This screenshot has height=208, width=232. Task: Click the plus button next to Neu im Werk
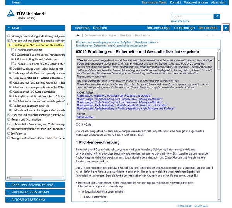tap(226, 28)
